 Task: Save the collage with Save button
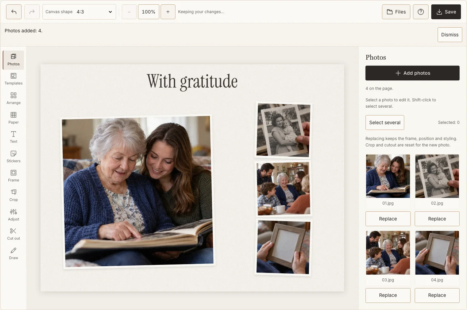(x=446, y=12)
